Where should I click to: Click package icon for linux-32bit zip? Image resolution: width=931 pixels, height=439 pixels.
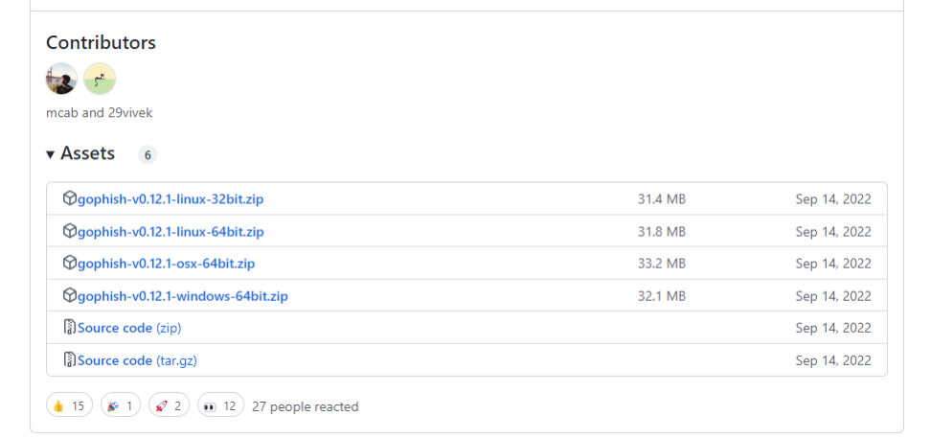click(70, 197)
